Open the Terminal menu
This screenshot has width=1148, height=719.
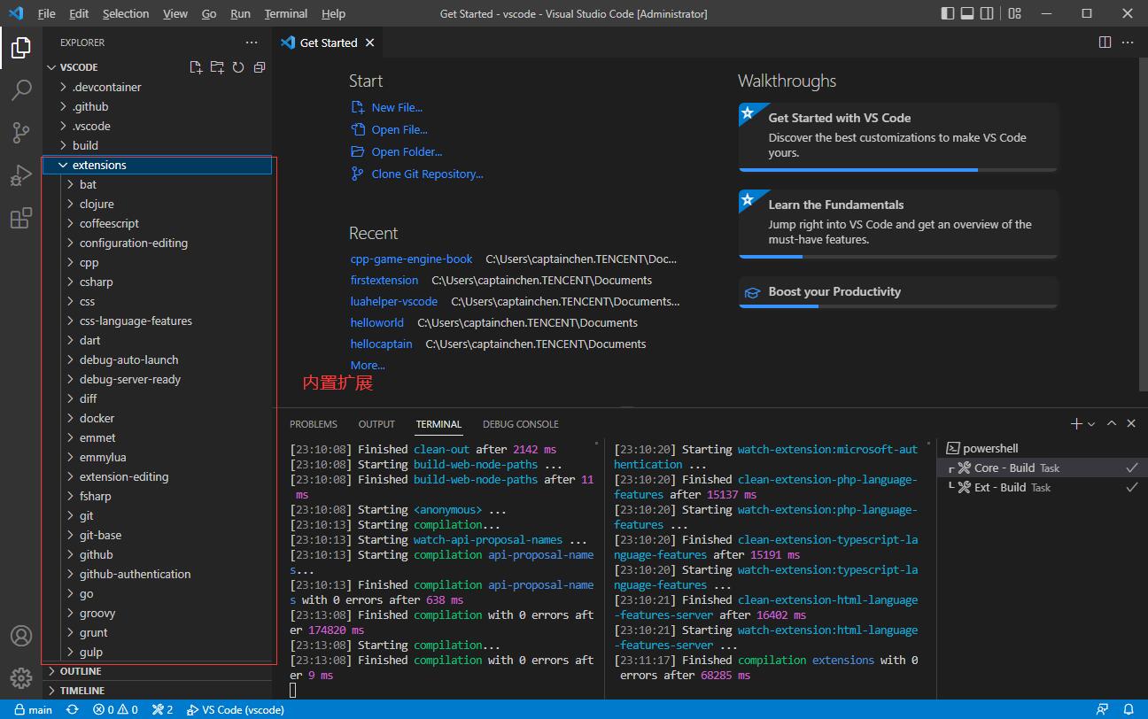click(286, 13)
